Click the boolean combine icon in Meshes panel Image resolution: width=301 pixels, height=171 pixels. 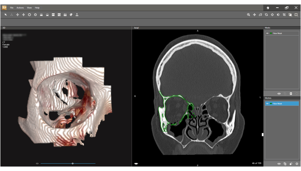[291, 164]
